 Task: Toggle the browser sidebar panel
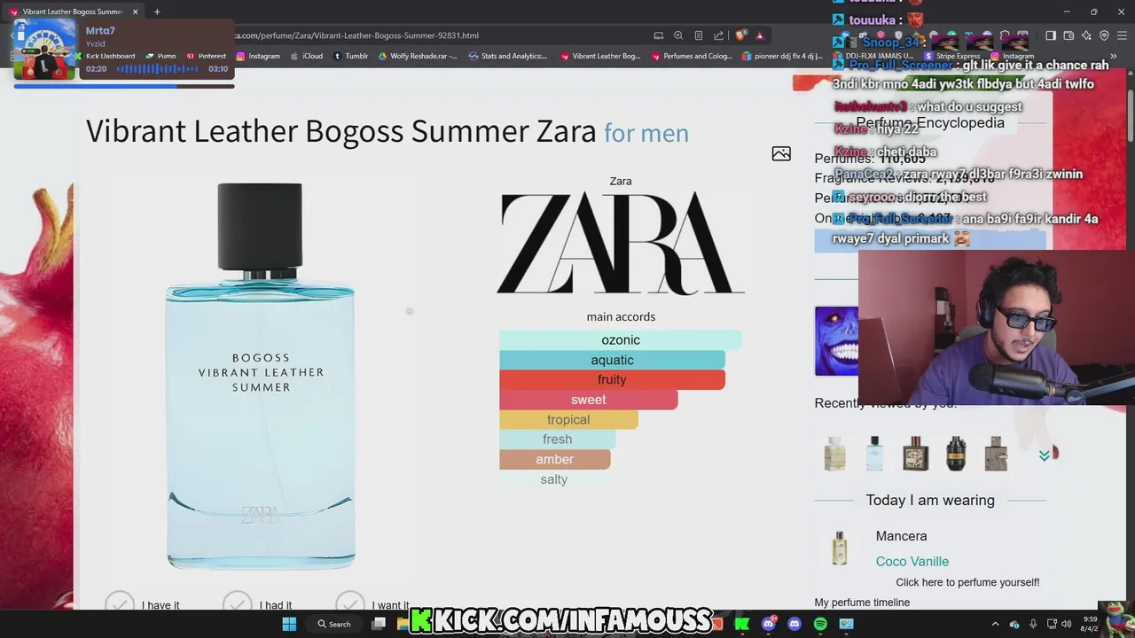(1051, 35)
